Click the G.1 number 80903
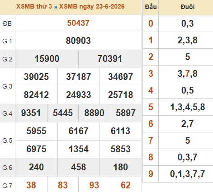This screenshot has width=213, height=192. 78,41
